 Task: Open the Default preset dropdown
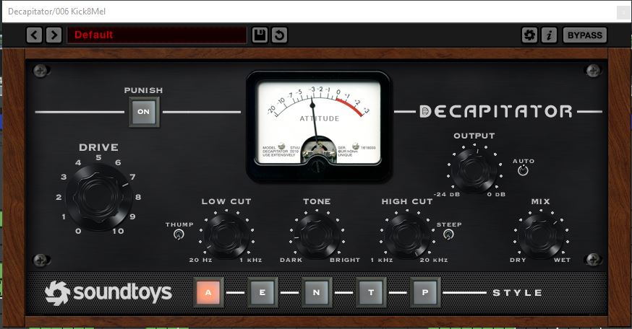click(x=156, y=35)
